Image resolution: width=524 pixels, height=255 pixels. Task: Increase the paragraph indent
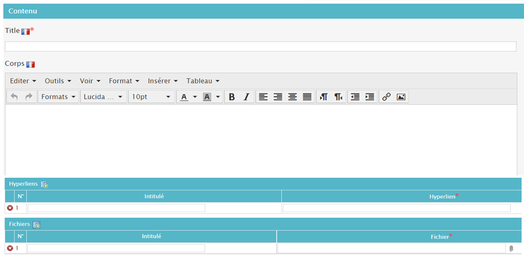369,97
